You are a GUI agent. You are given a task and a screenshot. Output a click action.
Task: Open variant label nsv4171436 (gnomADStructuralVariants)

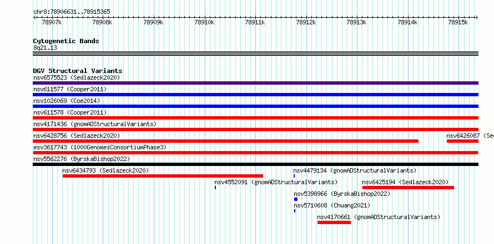point(95,124)
